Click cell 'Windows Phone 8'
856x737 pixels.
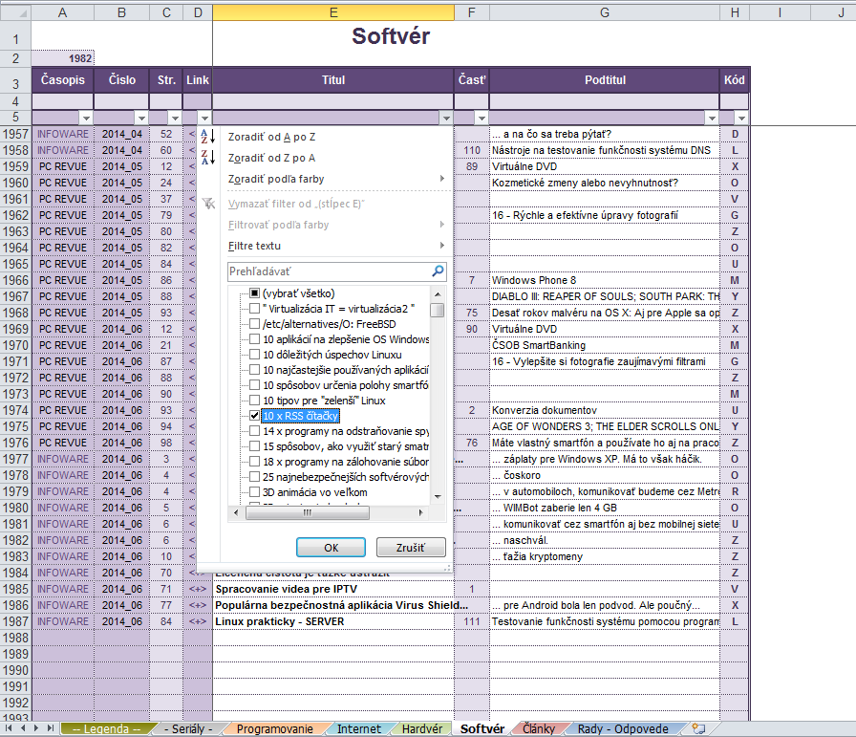click(605, 280)
